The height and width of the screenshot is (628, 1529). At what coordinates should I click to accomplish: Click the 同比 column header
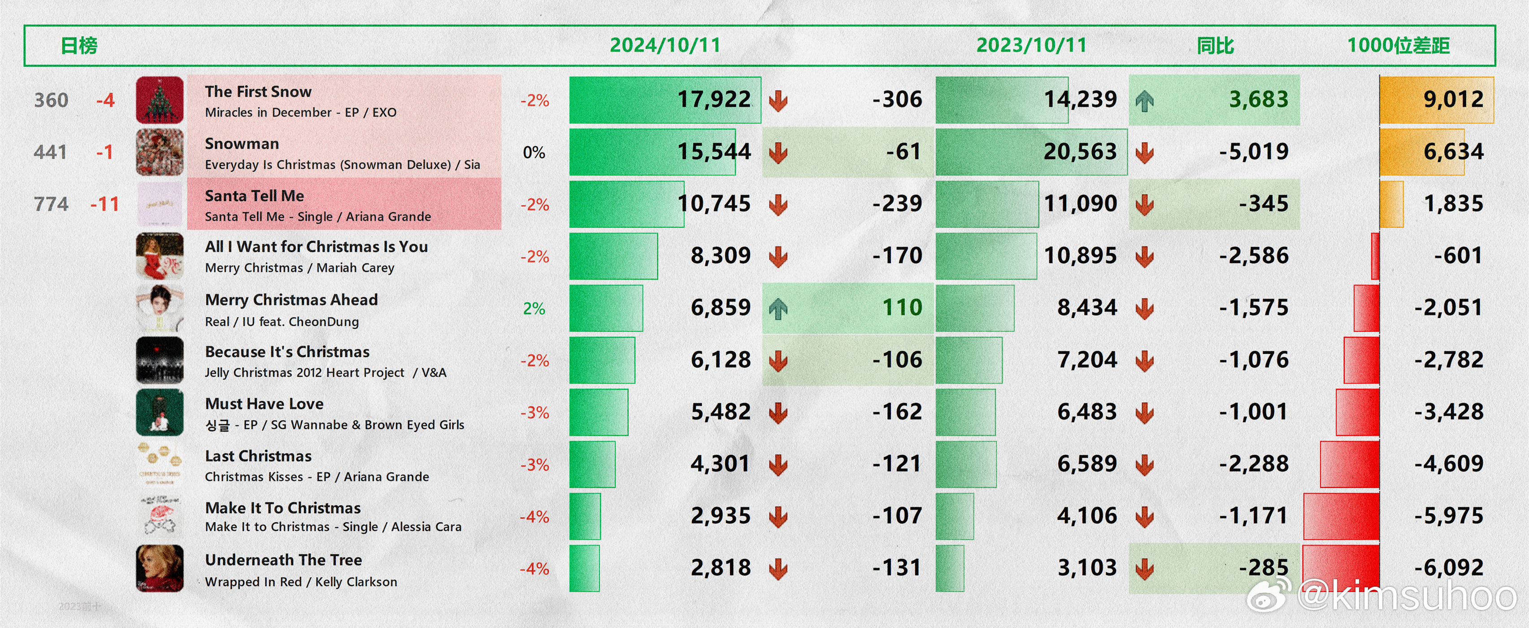[1215, 45]
